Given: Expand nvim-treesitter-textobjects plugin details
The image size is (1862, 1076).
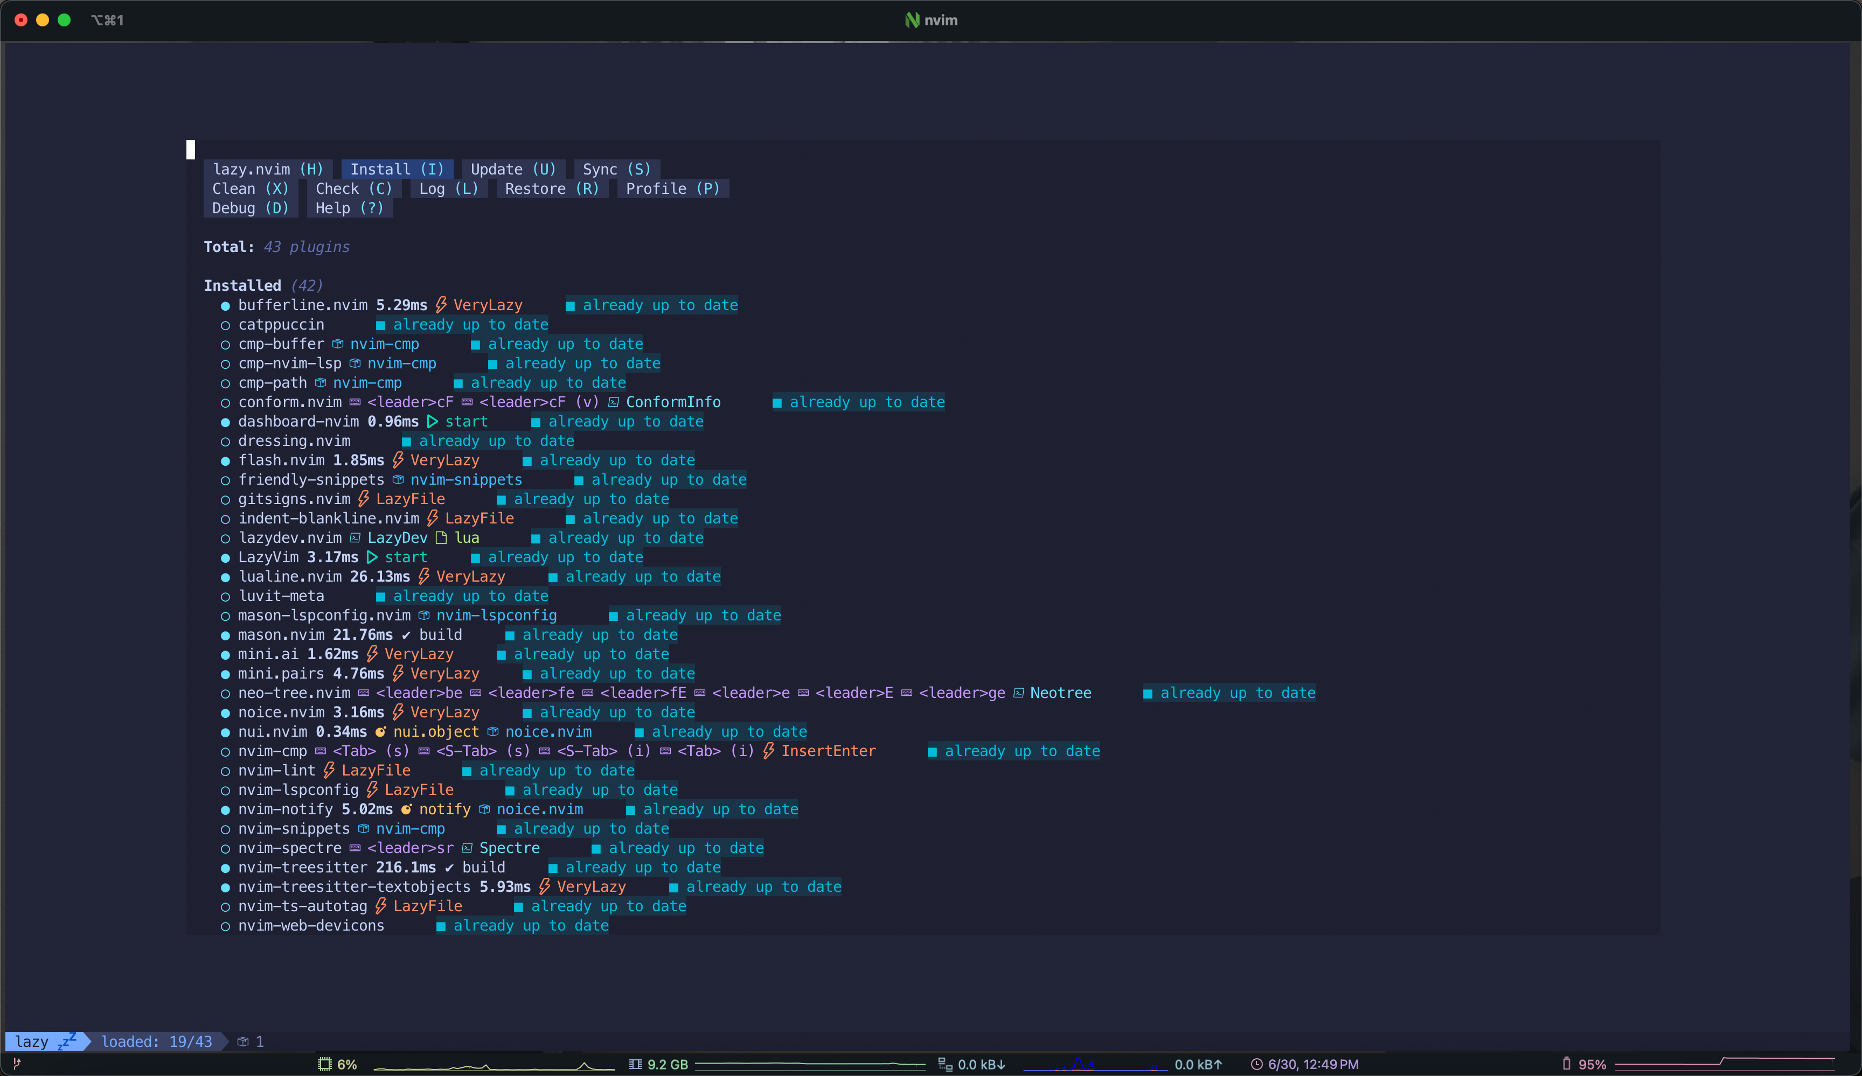Looking at the screenshot, I should (354, 887).
